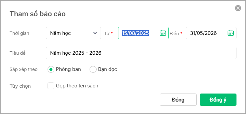Click into the Tiêu đề text field
Screen dimensions: 246x114
(x=141, y=53)
